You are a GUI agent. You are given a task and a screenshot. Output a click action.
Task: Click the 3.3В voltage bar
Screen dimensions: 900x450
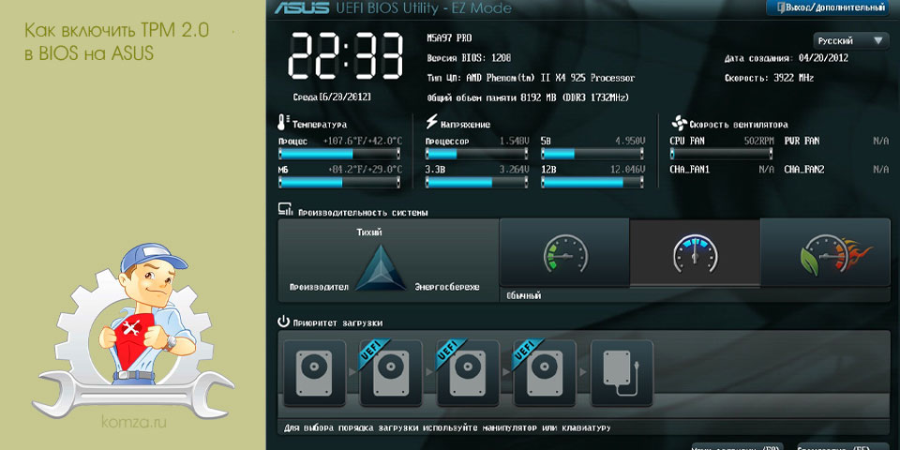(x=477, y=182)
